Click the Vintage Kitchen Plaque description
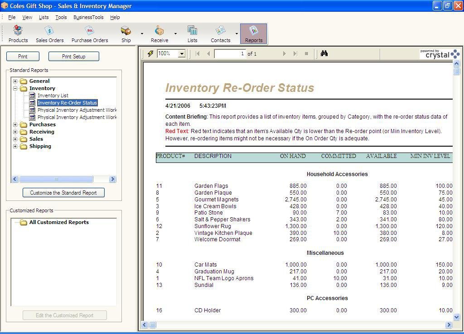The width and height of the screenshot is (464, 334). point(223,233)
